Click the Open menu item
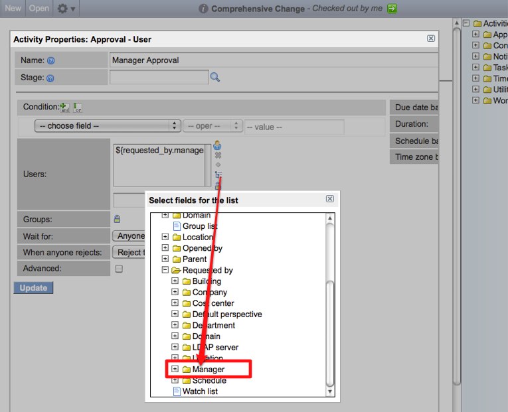Screen dimensions: 508x412 tap(39, 9)
